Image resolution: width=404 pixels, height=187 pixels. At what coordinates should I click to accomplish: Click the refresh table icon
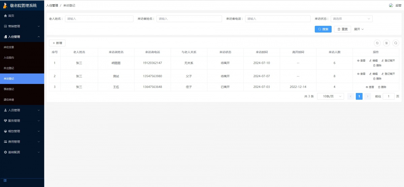pos(377,43)
